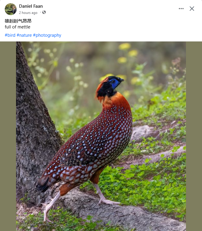Open the three-dot post options menu
202x231 pixels.
click(x=181, y=9)
